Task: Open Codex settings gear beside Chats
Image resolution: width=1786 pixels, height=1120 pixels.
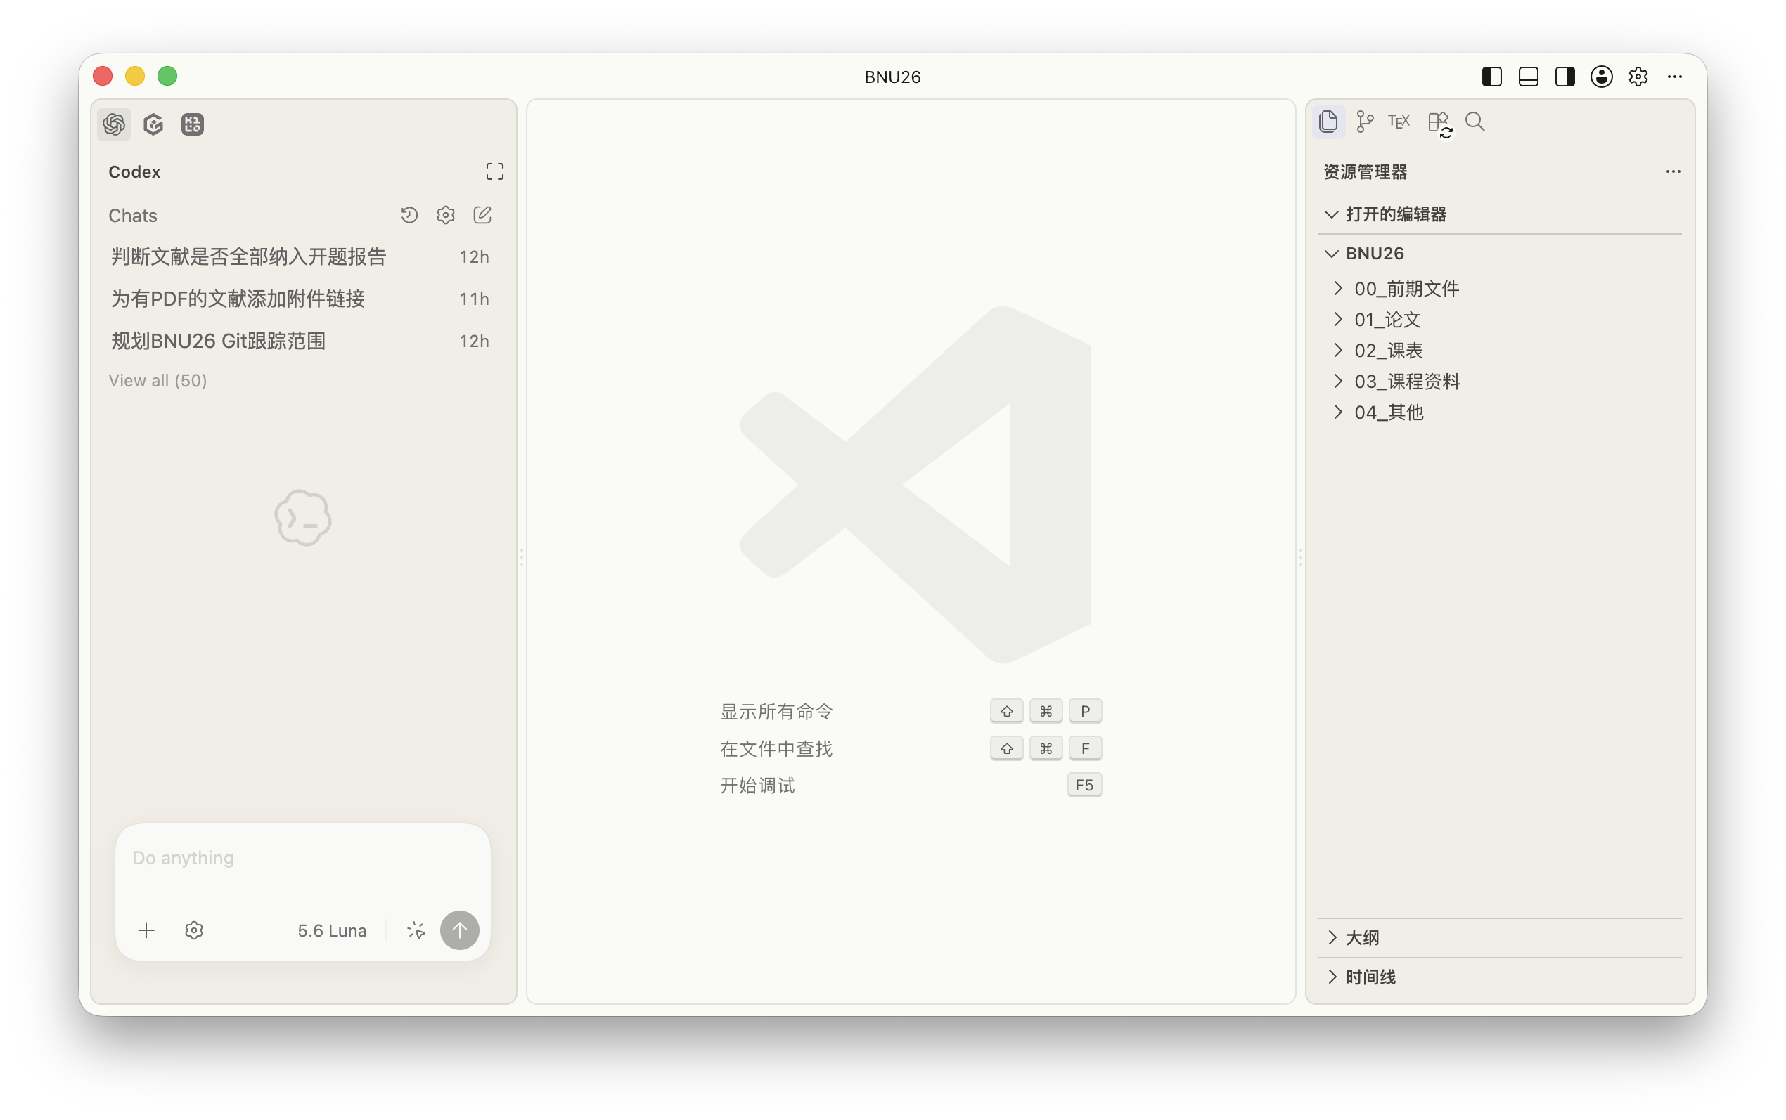Action: point(445,215)
